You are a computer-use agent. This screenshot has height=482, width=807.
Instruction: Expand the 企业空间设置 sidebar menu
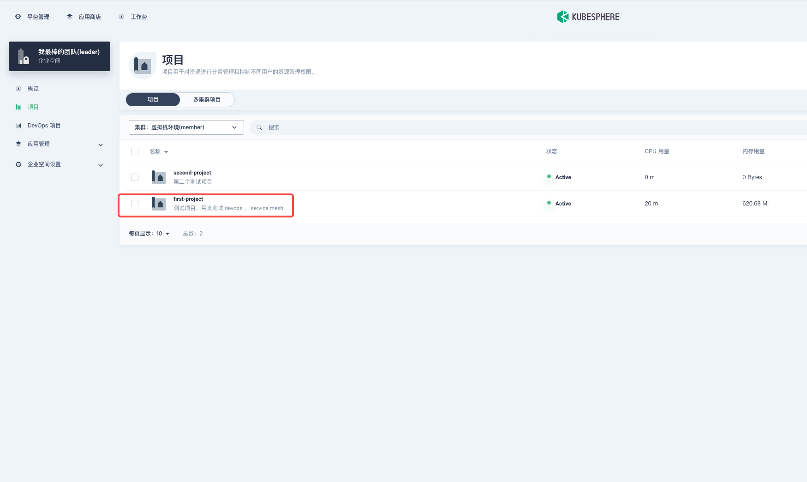pyautogui.click(x=101, y=165)
